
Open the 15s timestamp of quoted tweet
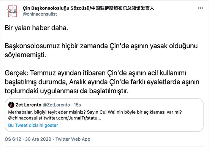(77, 105)
